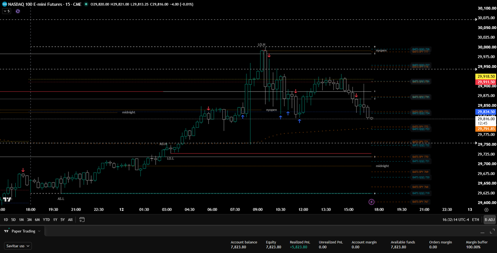Viewport: 497px width, 253px height.
Task: Click the TradingView logo on the chart
Action: point(7,200)
